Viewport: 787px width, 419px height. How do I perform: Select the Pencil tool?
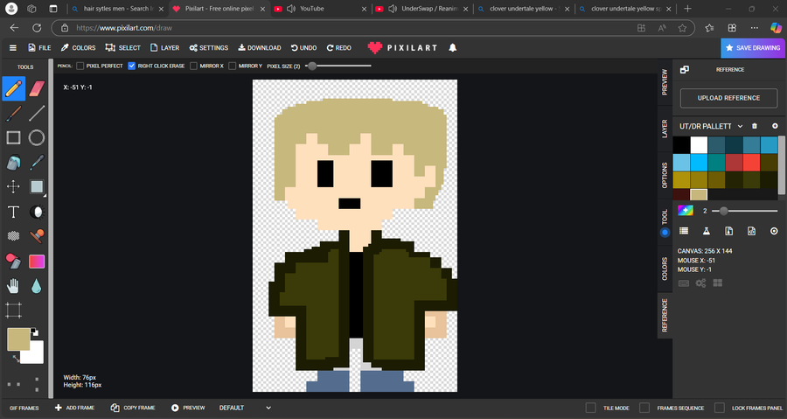[13, 89]
